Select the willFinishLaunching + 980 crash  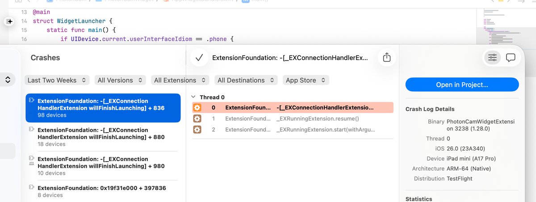103,166
